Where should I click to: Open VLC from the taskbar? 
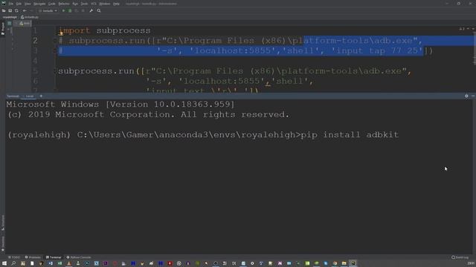pyautogui.click(x=69, y=263)
